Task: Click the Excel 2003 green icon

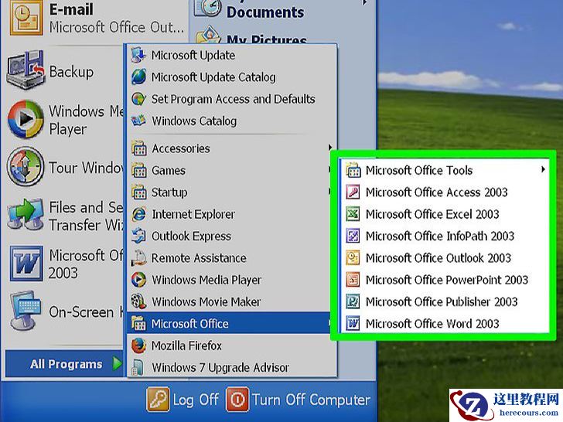Action: click(353, 214)
